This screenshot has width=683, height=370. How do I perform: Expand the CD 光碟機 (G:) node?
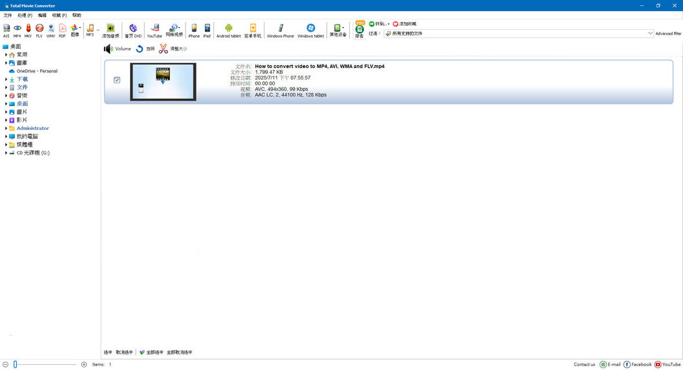point(6,153)
